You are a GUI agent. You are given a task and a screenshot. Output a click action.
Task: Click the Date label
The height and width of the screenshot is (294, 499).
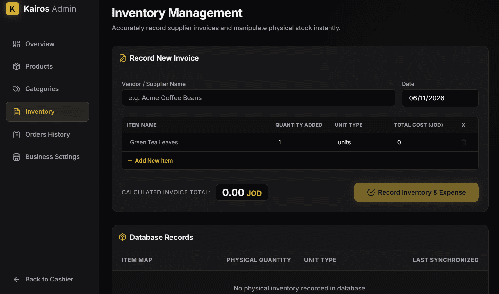[408, 84]
